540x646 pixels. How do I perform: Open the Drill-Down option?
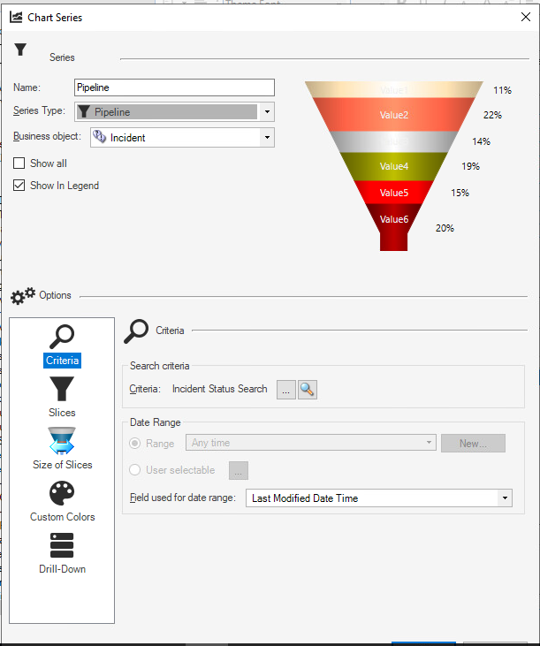click(62, 545)
